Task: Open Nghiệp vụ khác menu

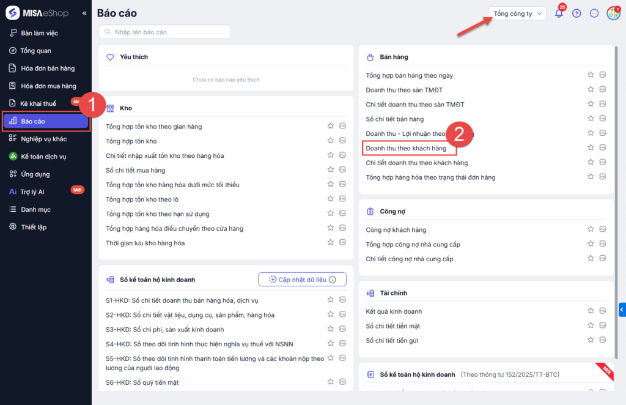Action: click(43, 139)
